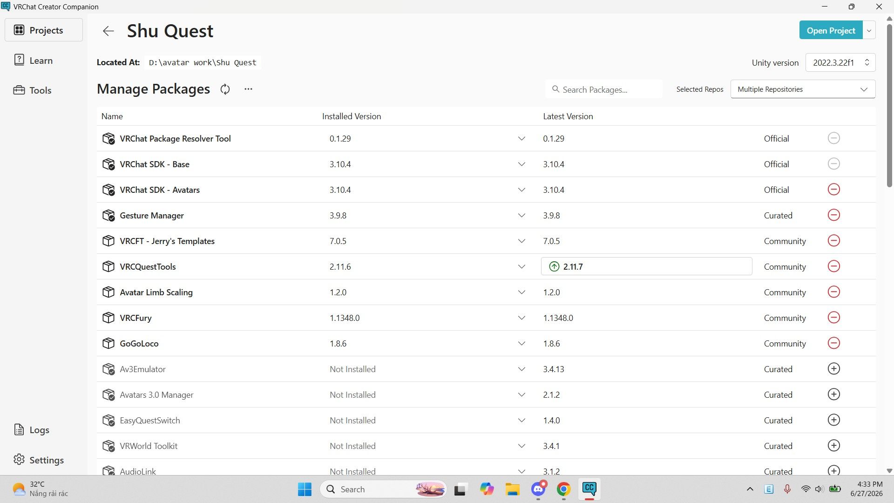The image size is (894, 503).
Task: Remove VRCFT - Jerry's Templates package
Action: 833,241
